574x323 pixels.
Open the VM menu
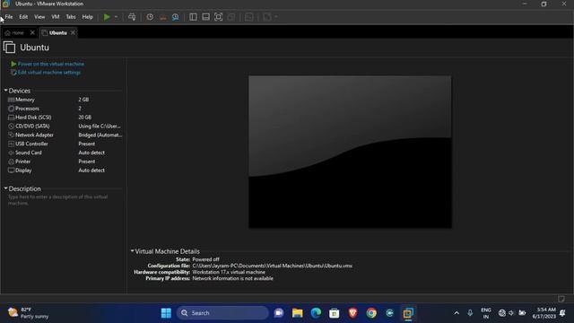[56, 17]
